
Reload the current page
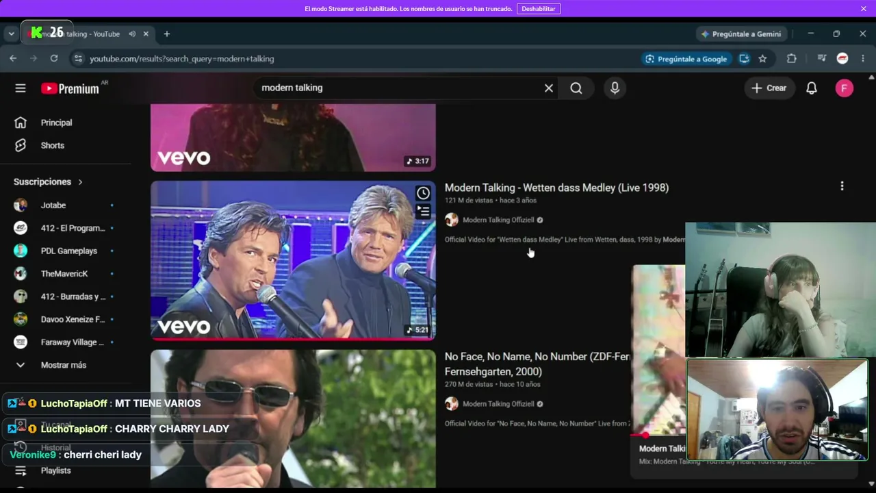coord(54,59)
